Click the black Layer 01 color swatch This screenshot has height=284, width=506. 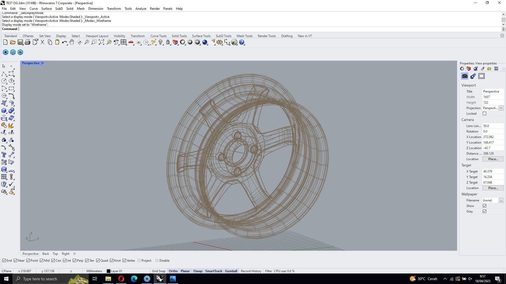coord(108,271)
